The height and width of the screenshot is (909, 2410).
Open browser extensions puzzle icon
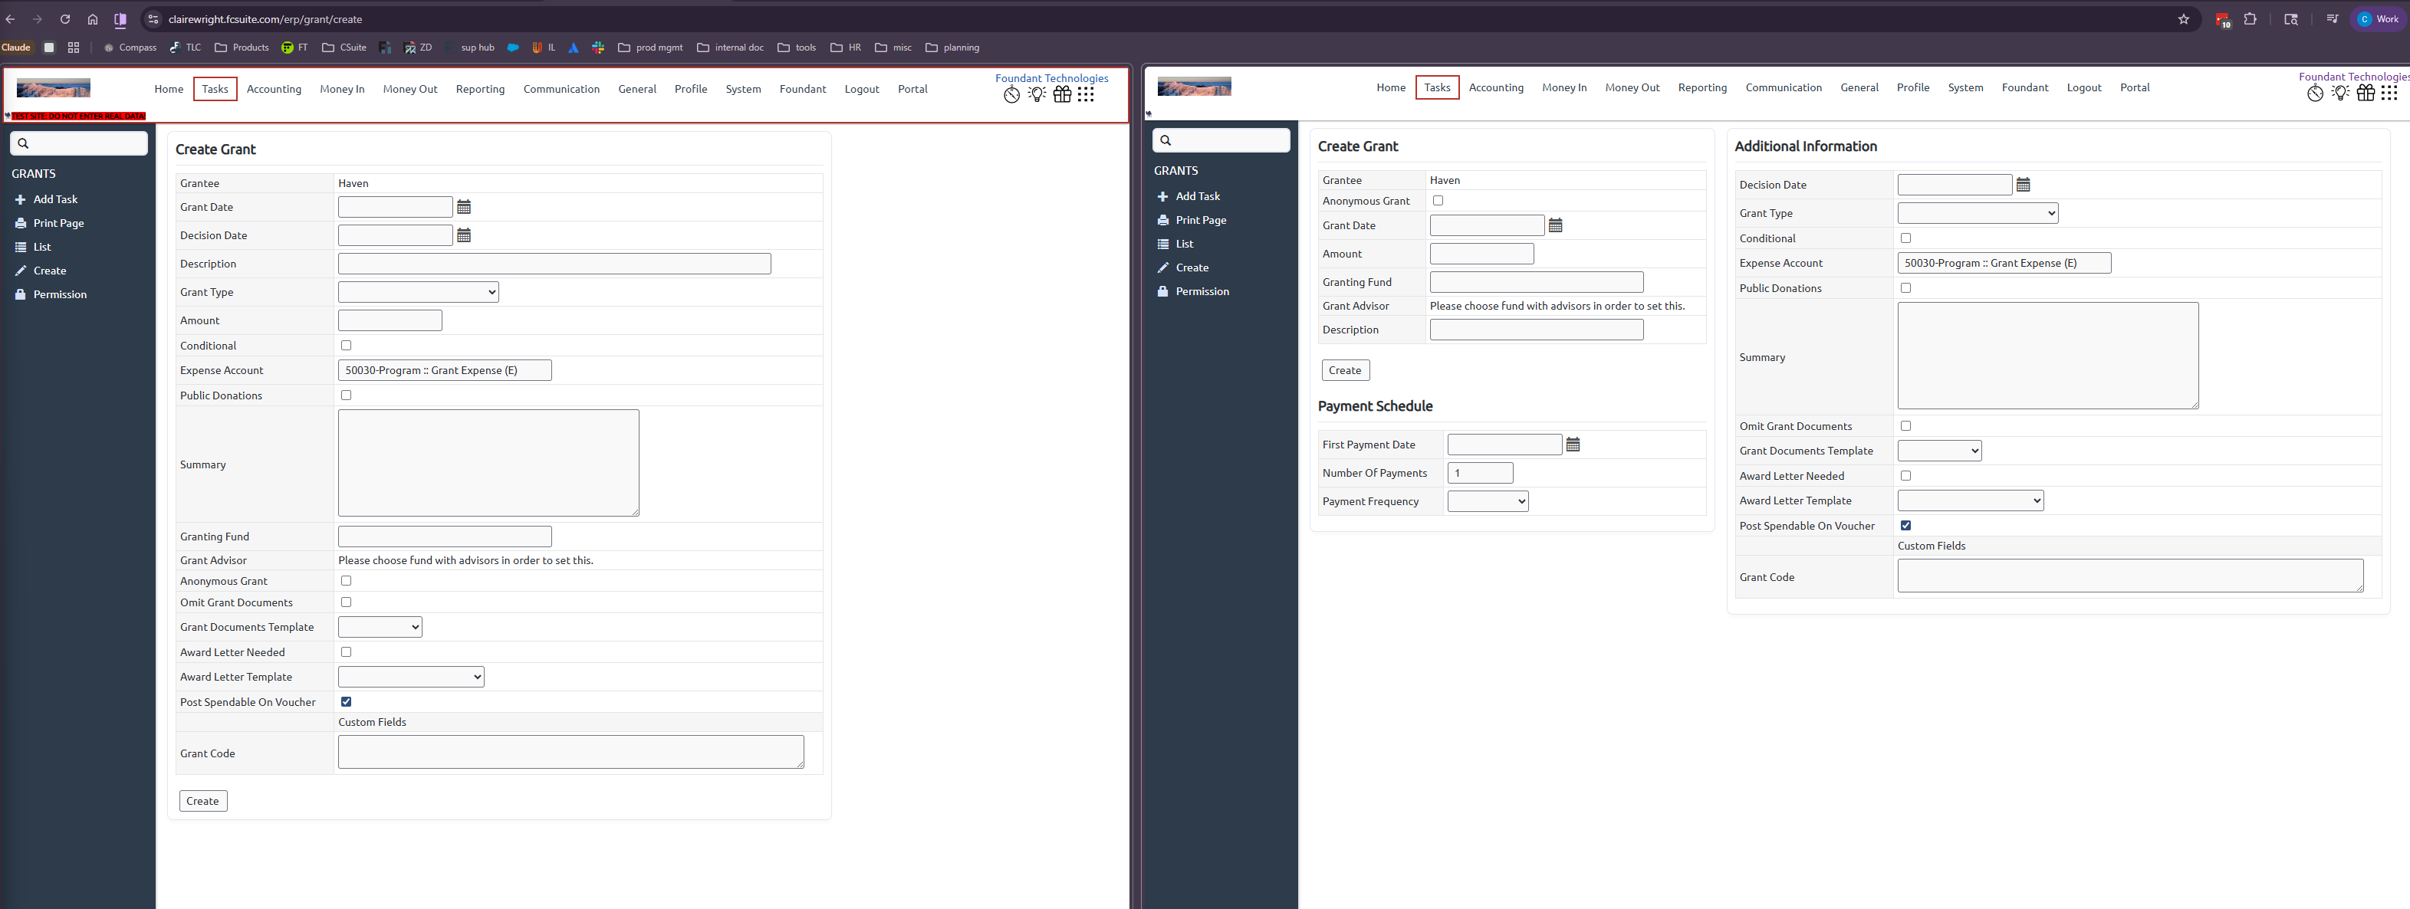pyautogui.click(x=2249, y=18)
